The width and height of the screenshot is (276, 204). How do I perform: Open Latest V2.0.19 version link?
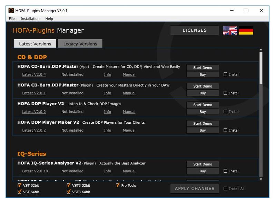(x=35, y=171)
